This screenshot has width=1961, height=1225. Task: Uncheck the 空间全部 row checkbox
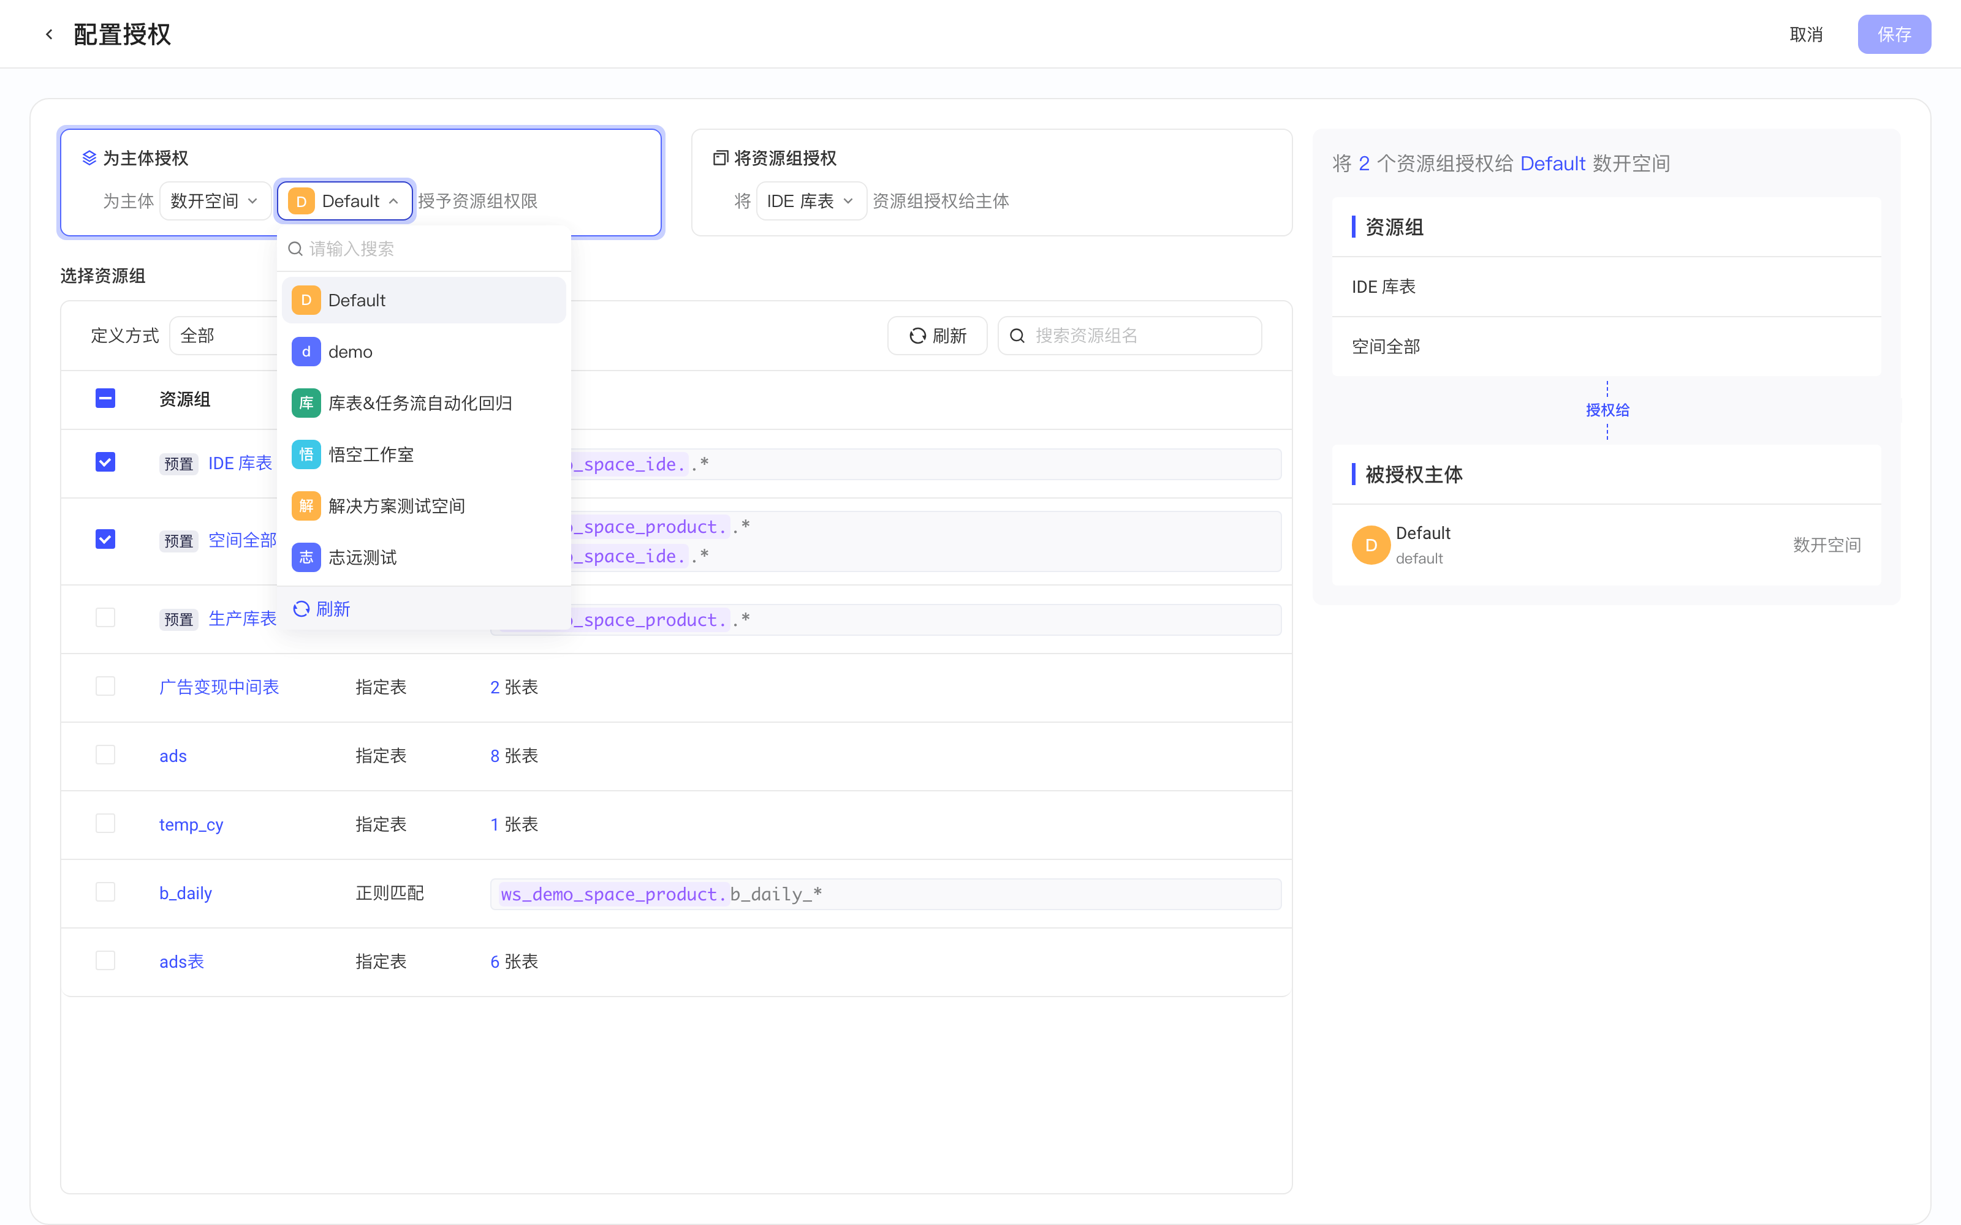(x=105, y=540)
